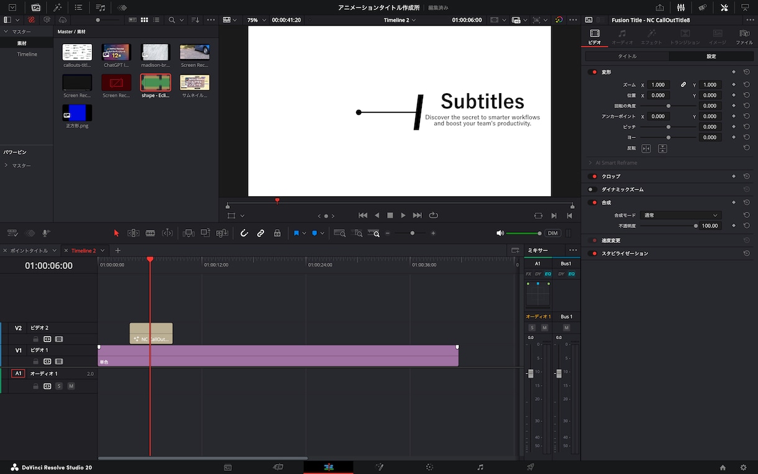Select the Timeline bin in media pool
758x474 pixels.
(x=27, y=54)
